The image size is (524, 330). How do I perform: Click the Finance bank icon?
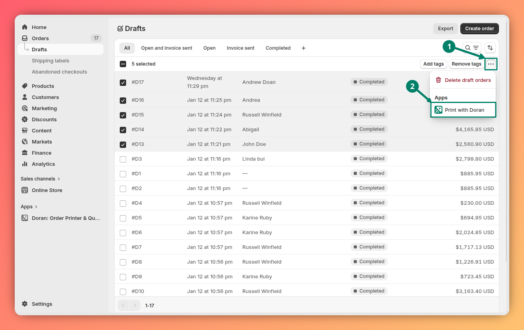25,153
